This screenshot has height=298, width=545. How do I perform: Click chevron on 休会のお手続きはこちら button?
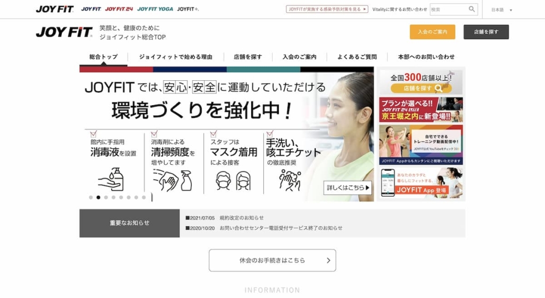point(328,260)
